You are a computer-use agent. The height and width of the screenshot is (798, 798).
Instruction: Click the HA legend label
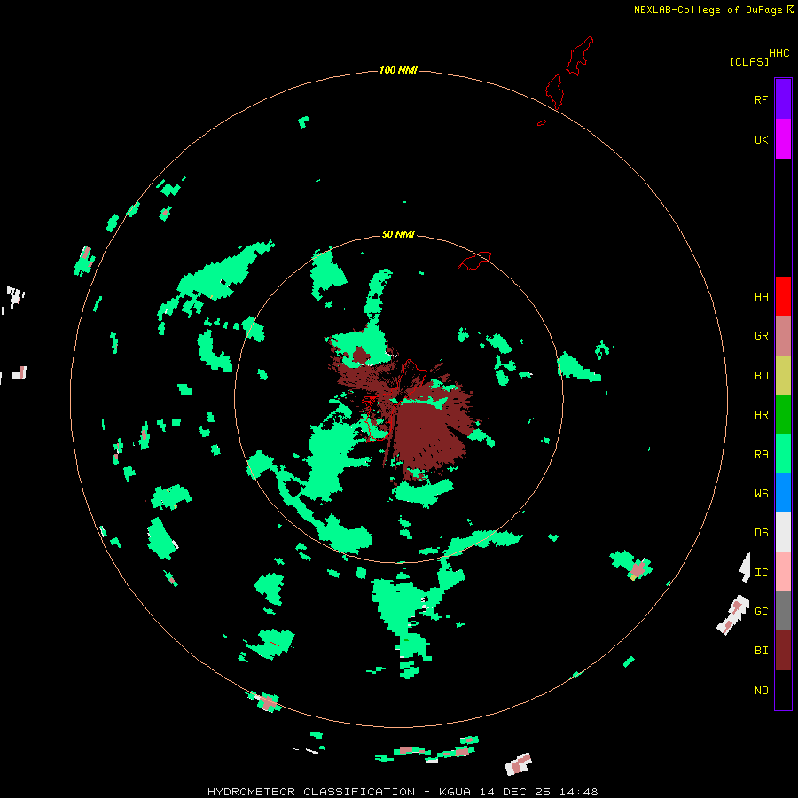point(761,297)
